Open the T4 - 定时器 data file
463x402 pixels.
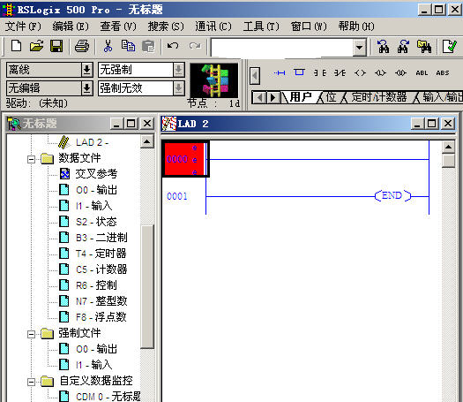click(93, 254)
